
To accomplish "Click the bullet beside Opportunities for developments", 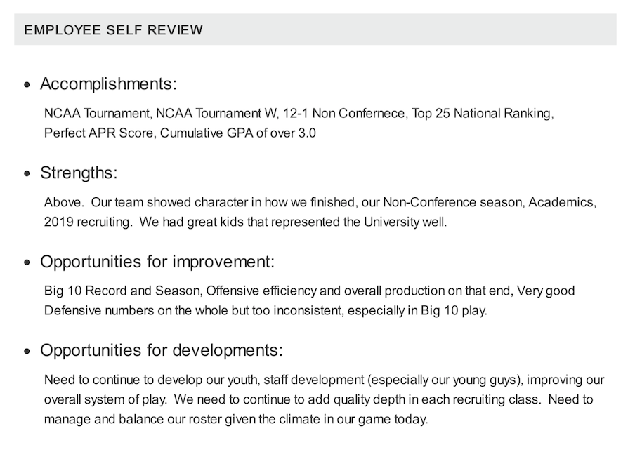I will (27, 351).
